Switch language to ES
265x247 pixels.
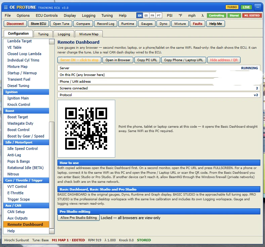tap(146, 15)
